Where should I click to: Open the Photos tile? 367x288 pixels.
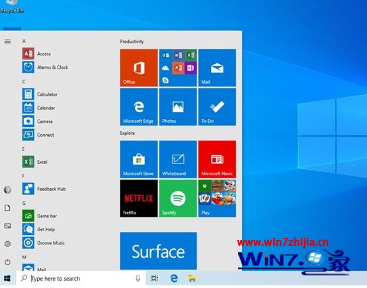tap(178, 107)
